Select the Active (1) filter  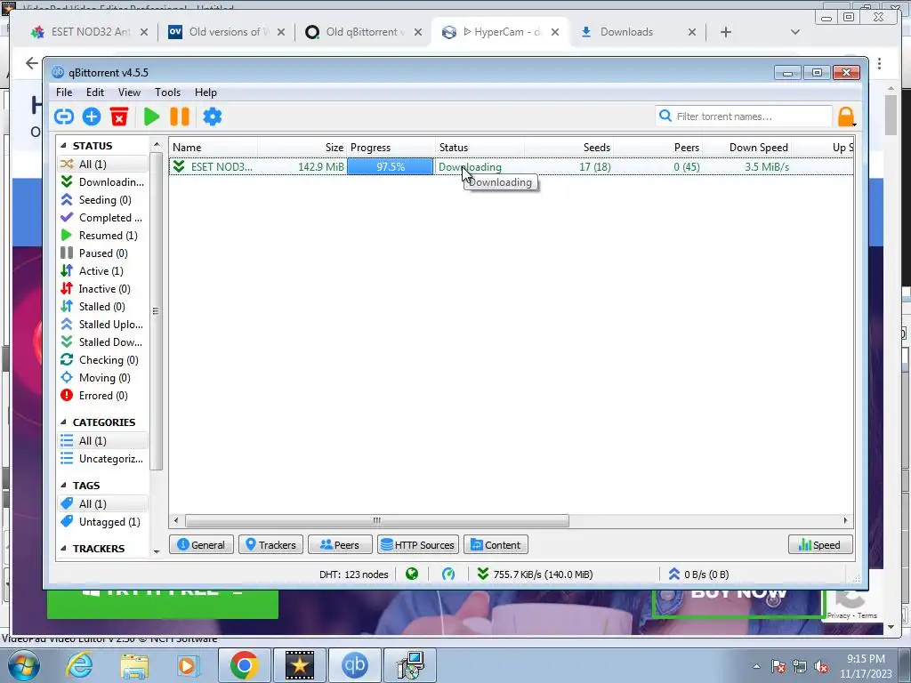(103, 271)
